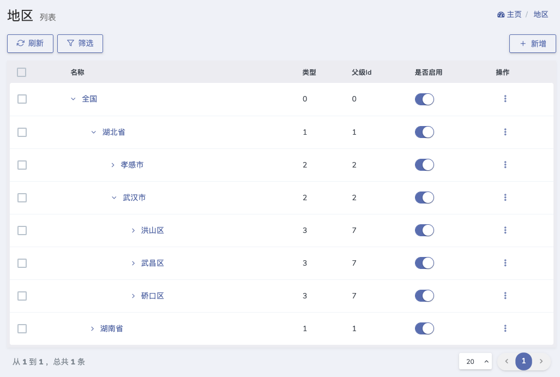Open actions menu for 全国 row
Image resolution: width=560 pixels, height=377 pixels.
click(x=505, y=99)
